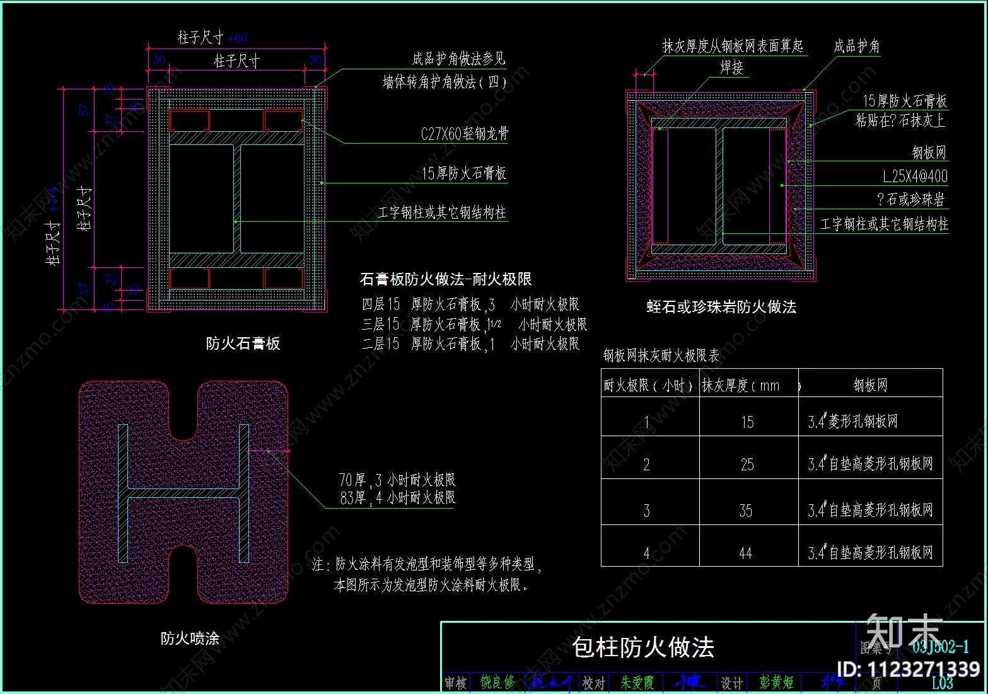Select the L25X4@400 angle steel label
988x694 pixels.
(914, 177)
